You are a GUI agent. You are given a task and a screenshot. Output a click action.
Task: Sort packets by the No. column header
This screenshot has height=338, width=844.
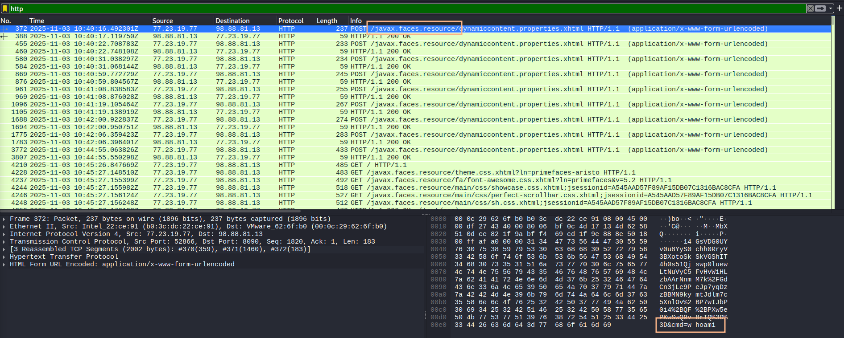(14, 21)
